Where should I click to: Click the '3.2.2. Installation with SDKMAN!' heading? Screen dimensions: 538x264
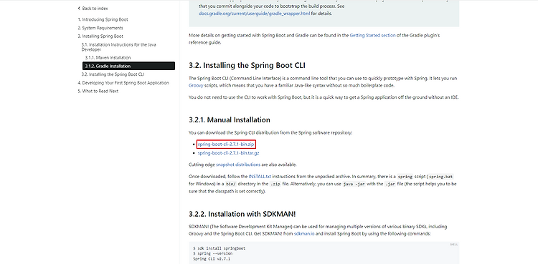pos(242,215)
